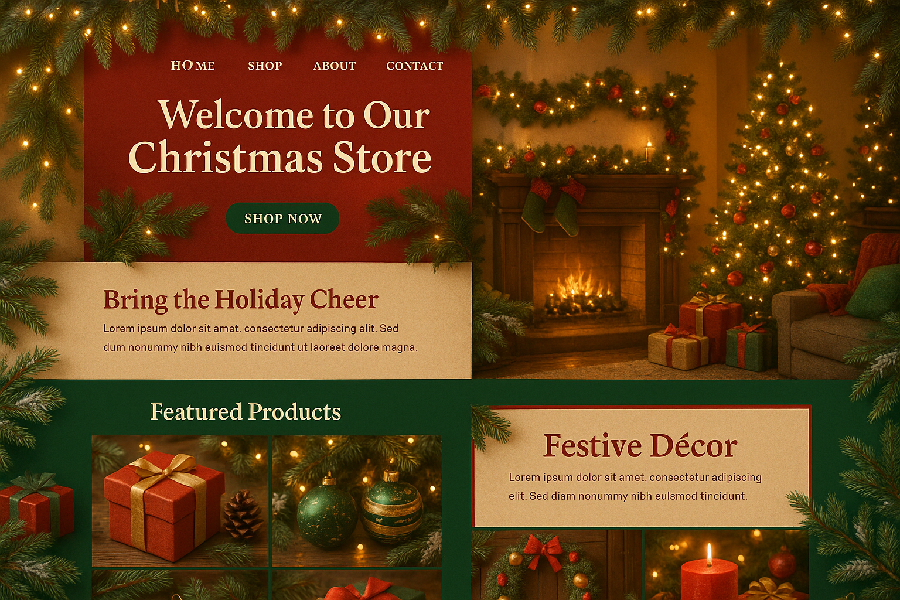This screenshot has width=900, height=600.
Task: Click the decorated Christmas tree in hero image
Action: tap(773, 187)
